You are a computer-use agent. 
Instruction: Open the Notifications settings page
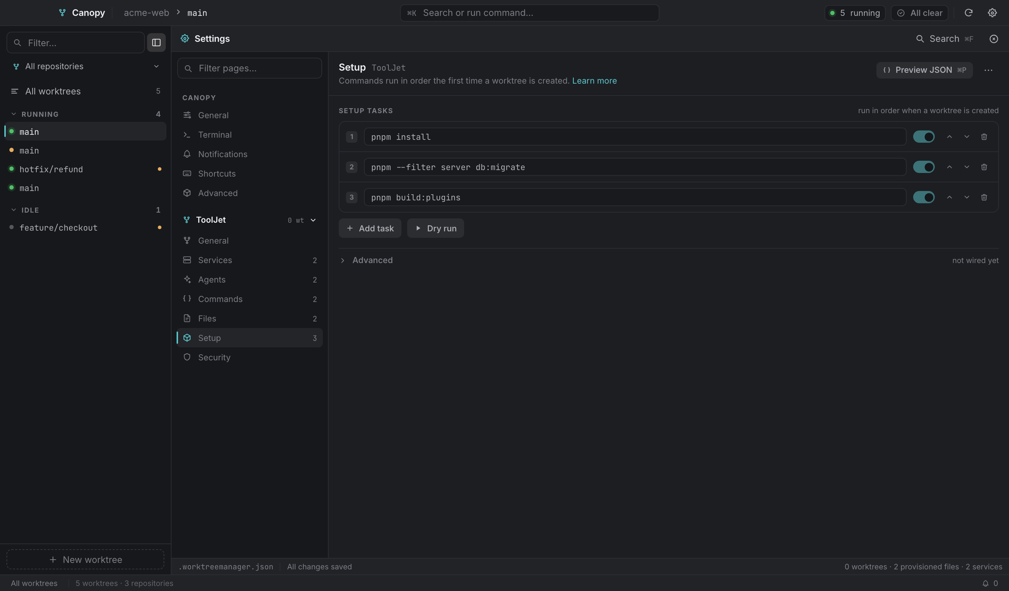coord(249,154)
